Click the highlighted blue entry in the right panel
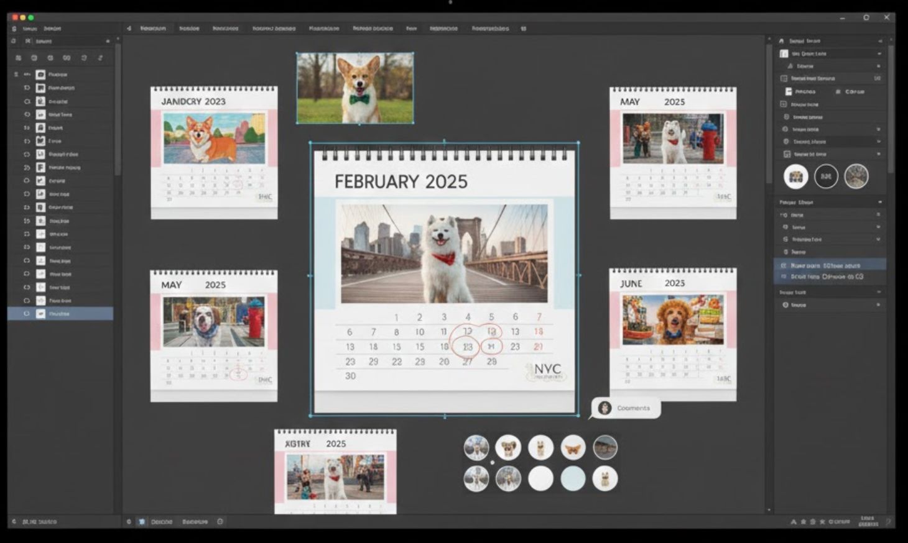Screen dimensions: 908x543 (x=830, y=265)
